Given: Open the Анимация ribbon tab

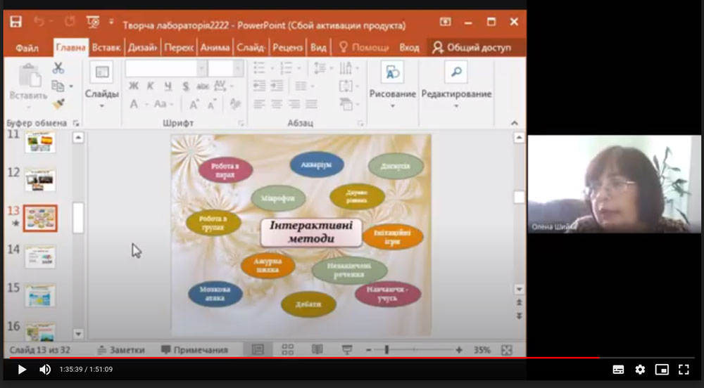Looking at the screenshot, I should 215,48.
